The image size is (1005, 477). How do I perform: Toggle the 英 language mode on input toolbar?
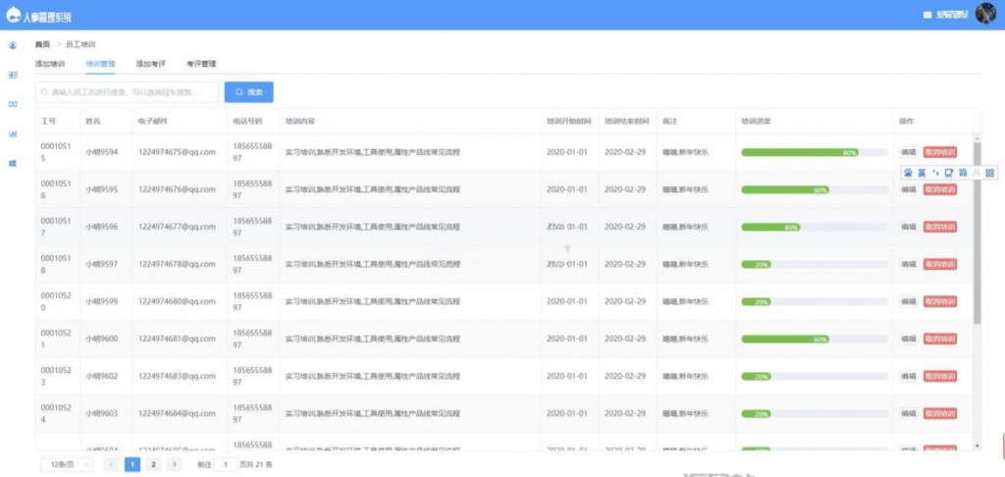(x=922, y=173)
